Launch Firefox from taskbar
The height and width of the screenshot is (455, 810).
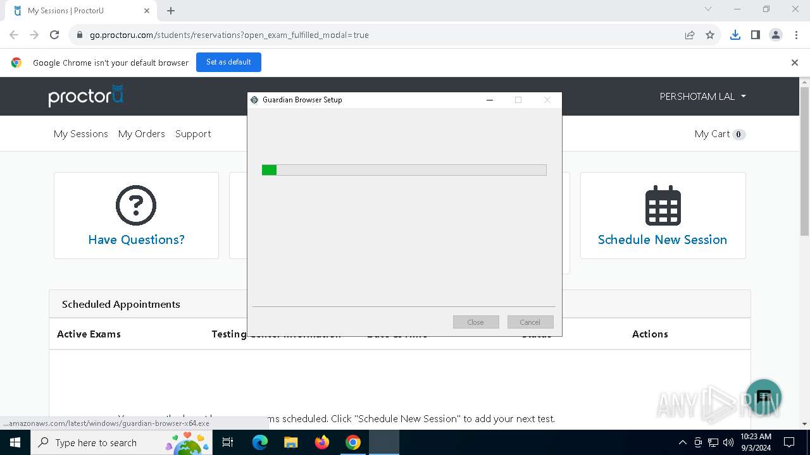322,442
